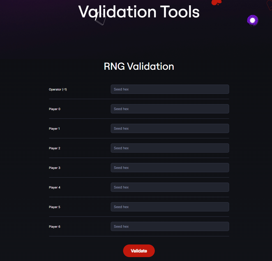Viewport: 272px width, 261px height.
Task: Focus the Player 5 seed hex field
Action: click(170, 207)
